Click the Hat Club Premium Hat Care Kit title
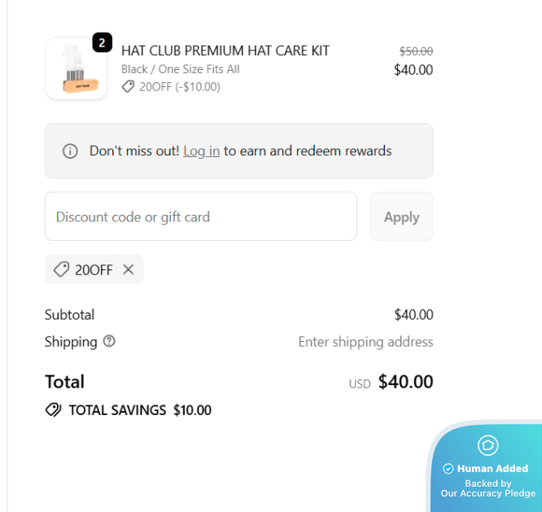542x512 pixels. [x=225, y=50]
